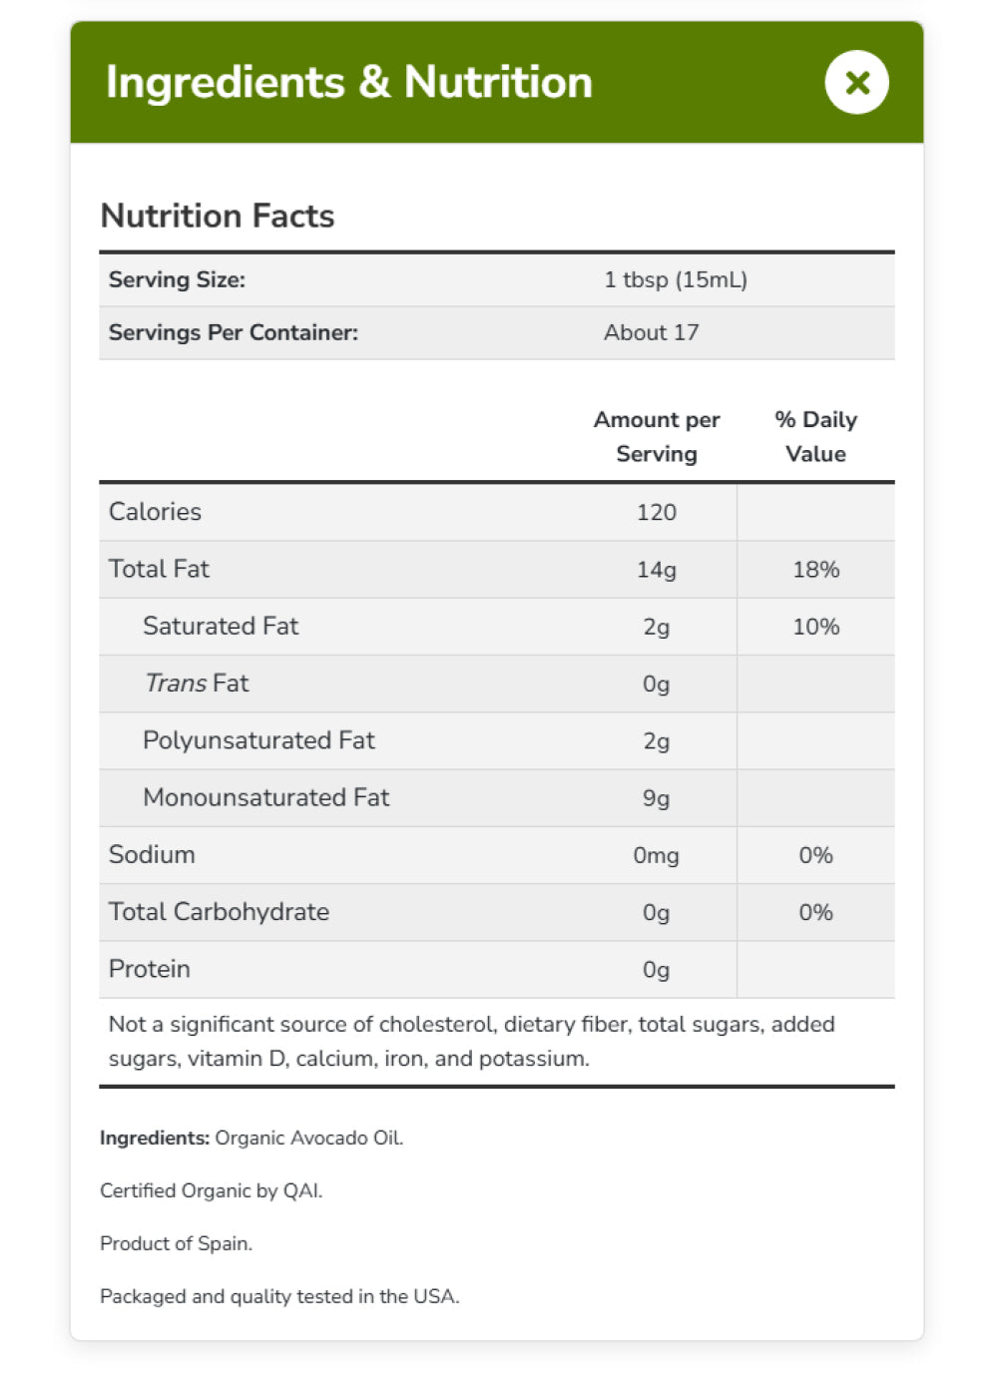
Task: Click the % Daily Value column header
Action: [815, 437]
